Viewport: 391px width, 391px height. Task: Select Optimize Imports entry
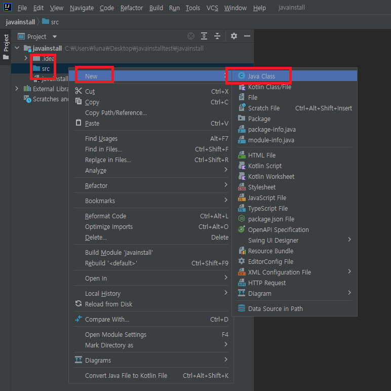click(x=151, y=227)
